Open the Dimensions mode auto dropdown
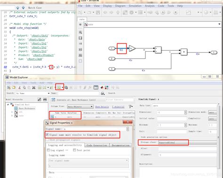Screen dimensions: 223x178 pyautogui.click(x=212, y=112)
